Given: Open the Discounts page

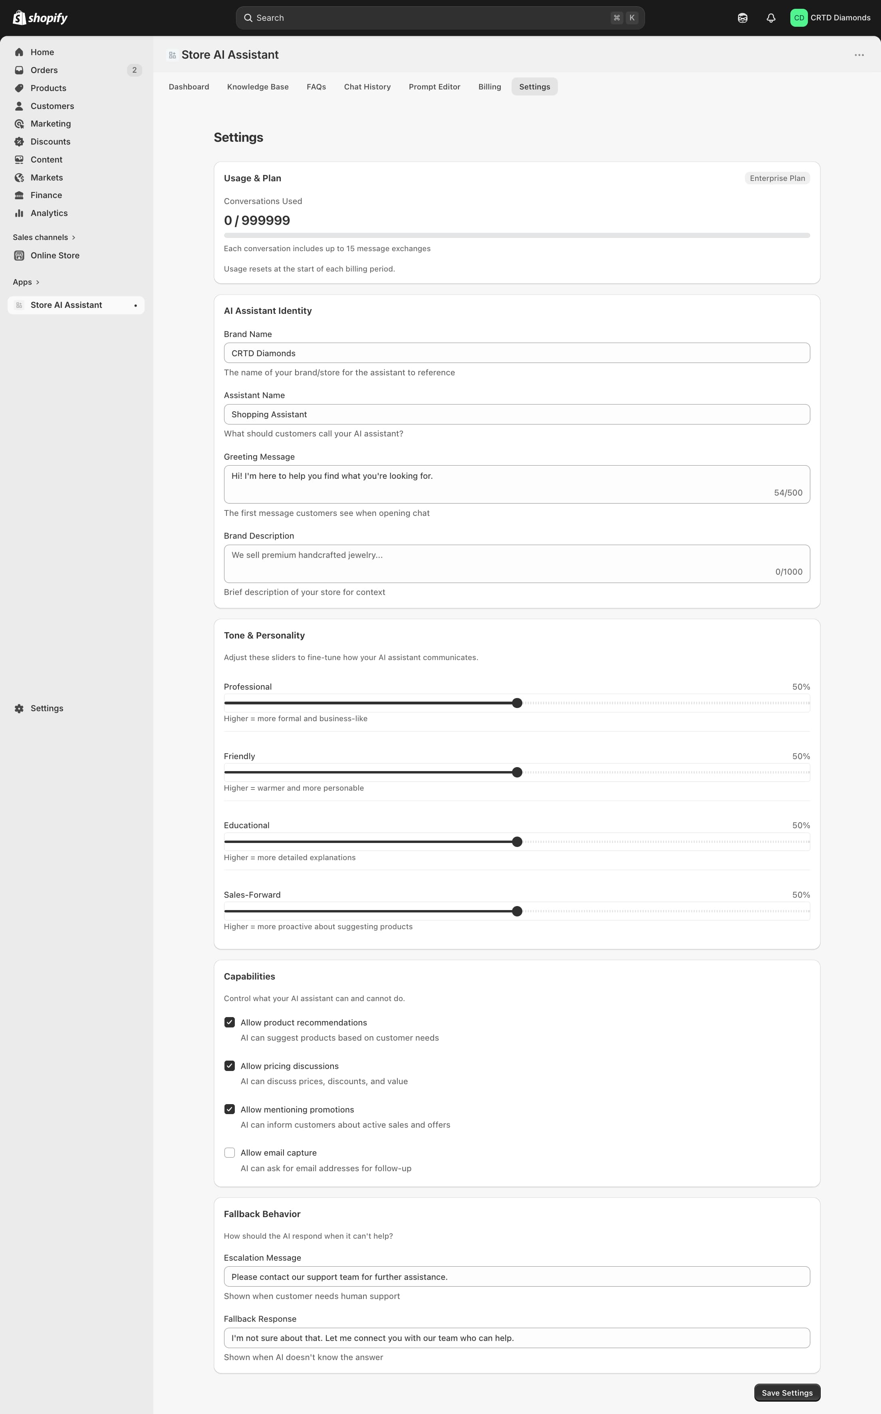Looking at the screenshot, I should click(x=50, y=141).
